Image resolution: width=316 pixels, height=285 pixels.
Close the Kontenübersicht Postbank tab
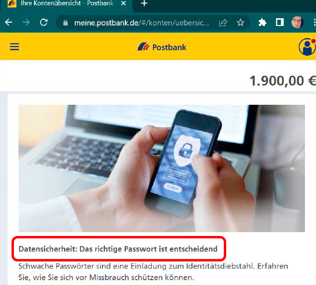[x=123, y=3]
